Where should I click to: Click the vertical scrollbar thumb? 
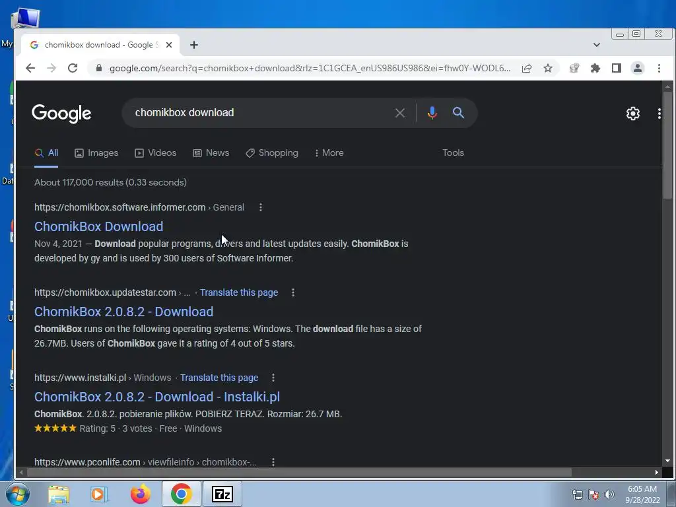click(x=667, y=145)
